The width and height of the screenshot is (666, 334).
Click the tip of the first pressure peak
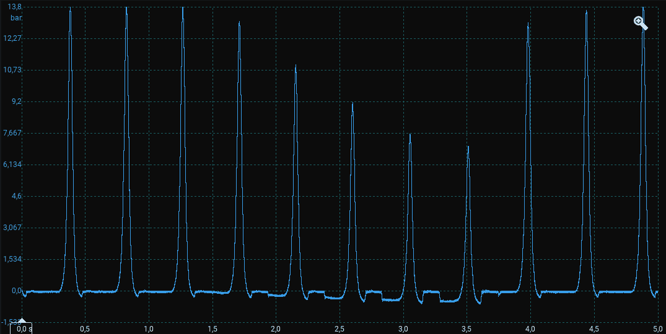[70, 9]
